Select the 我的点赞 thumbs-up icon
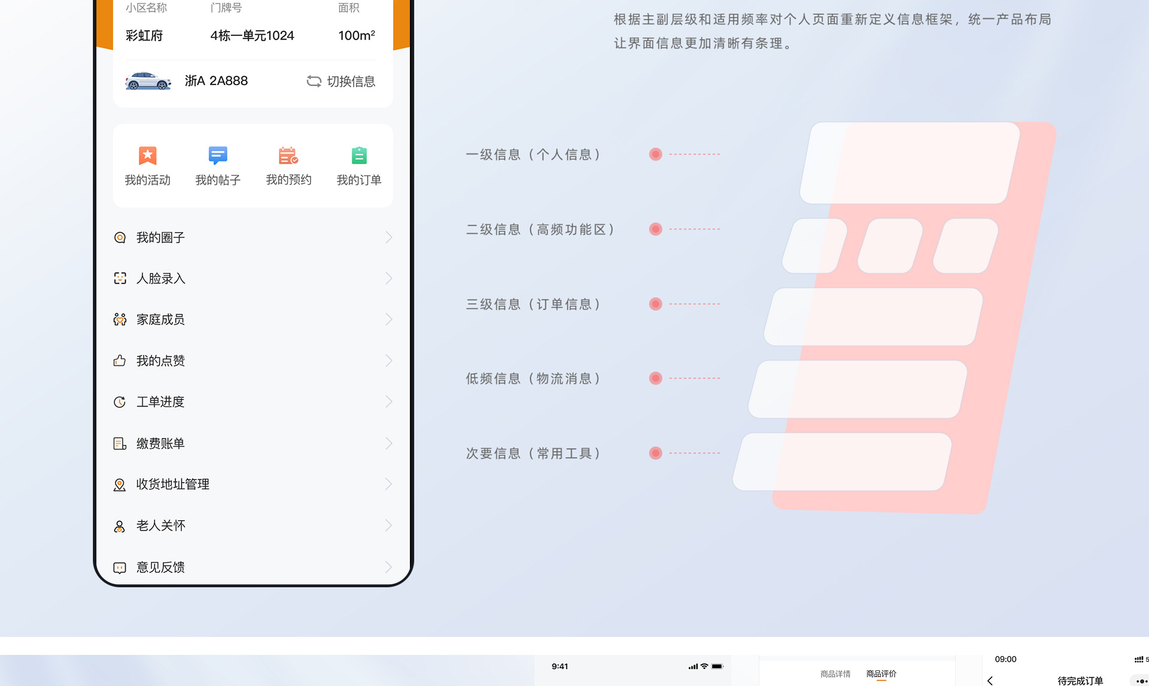This screenshot has width=1149, height=686. 120,360
